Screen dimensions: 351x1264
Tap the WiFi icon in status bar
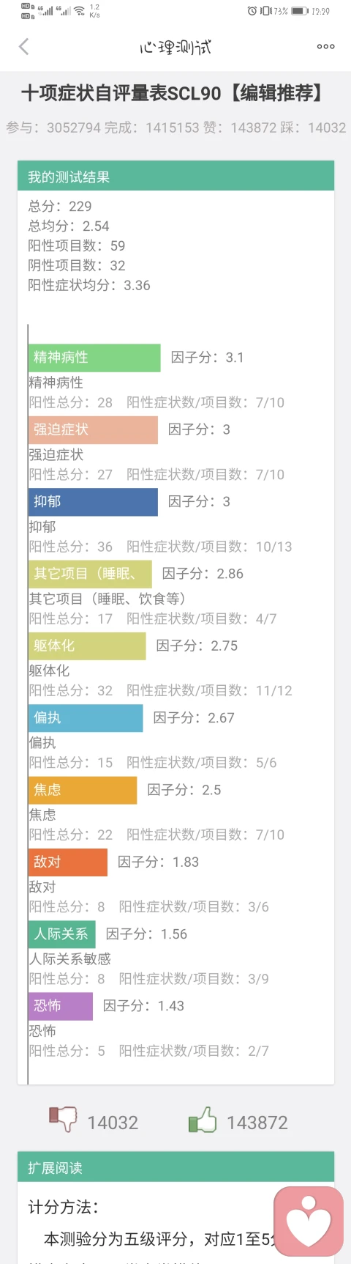(79, 11)
